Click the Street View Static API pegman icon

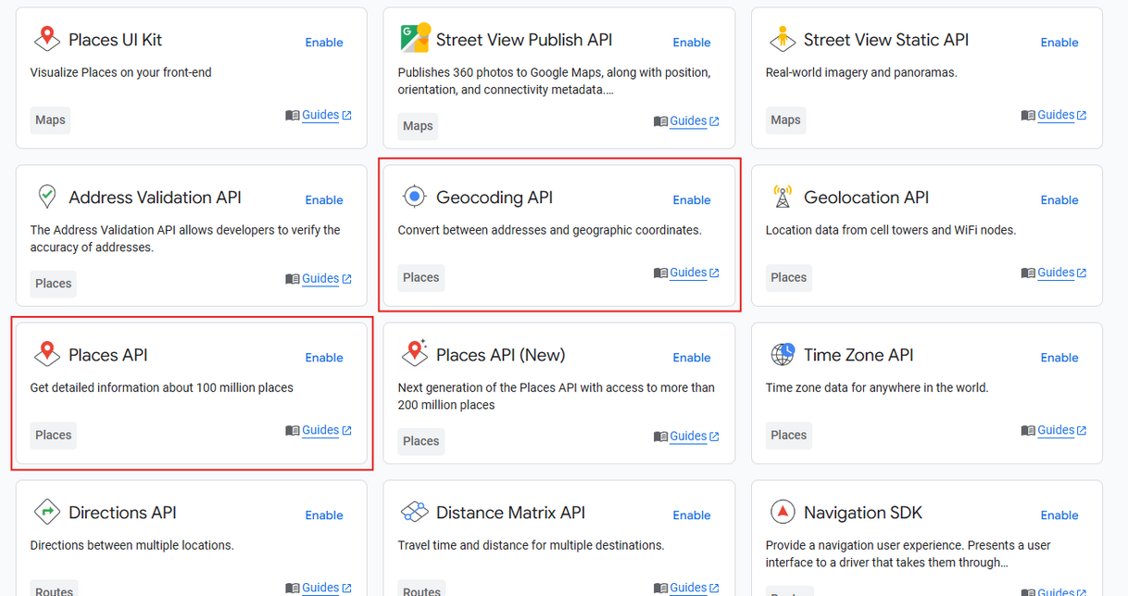[x=783, y=39]
